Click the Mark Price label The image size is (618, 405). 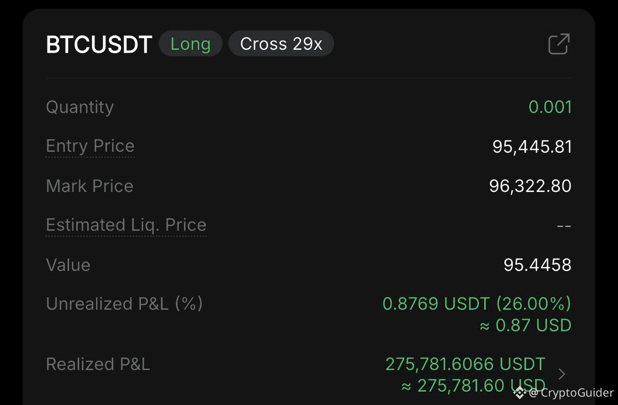[x=90, y=186]
